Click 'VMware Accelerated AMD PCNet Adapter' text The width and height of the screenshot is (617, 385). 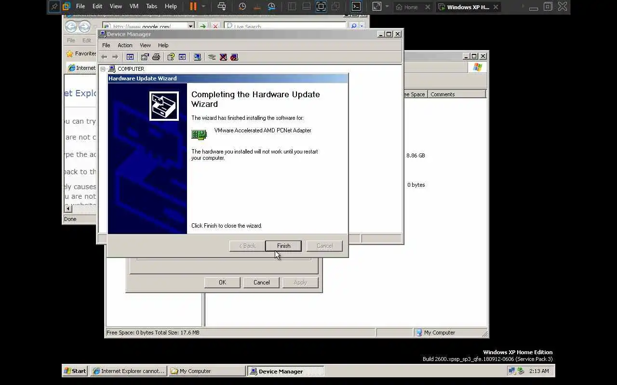pos(263,130)
